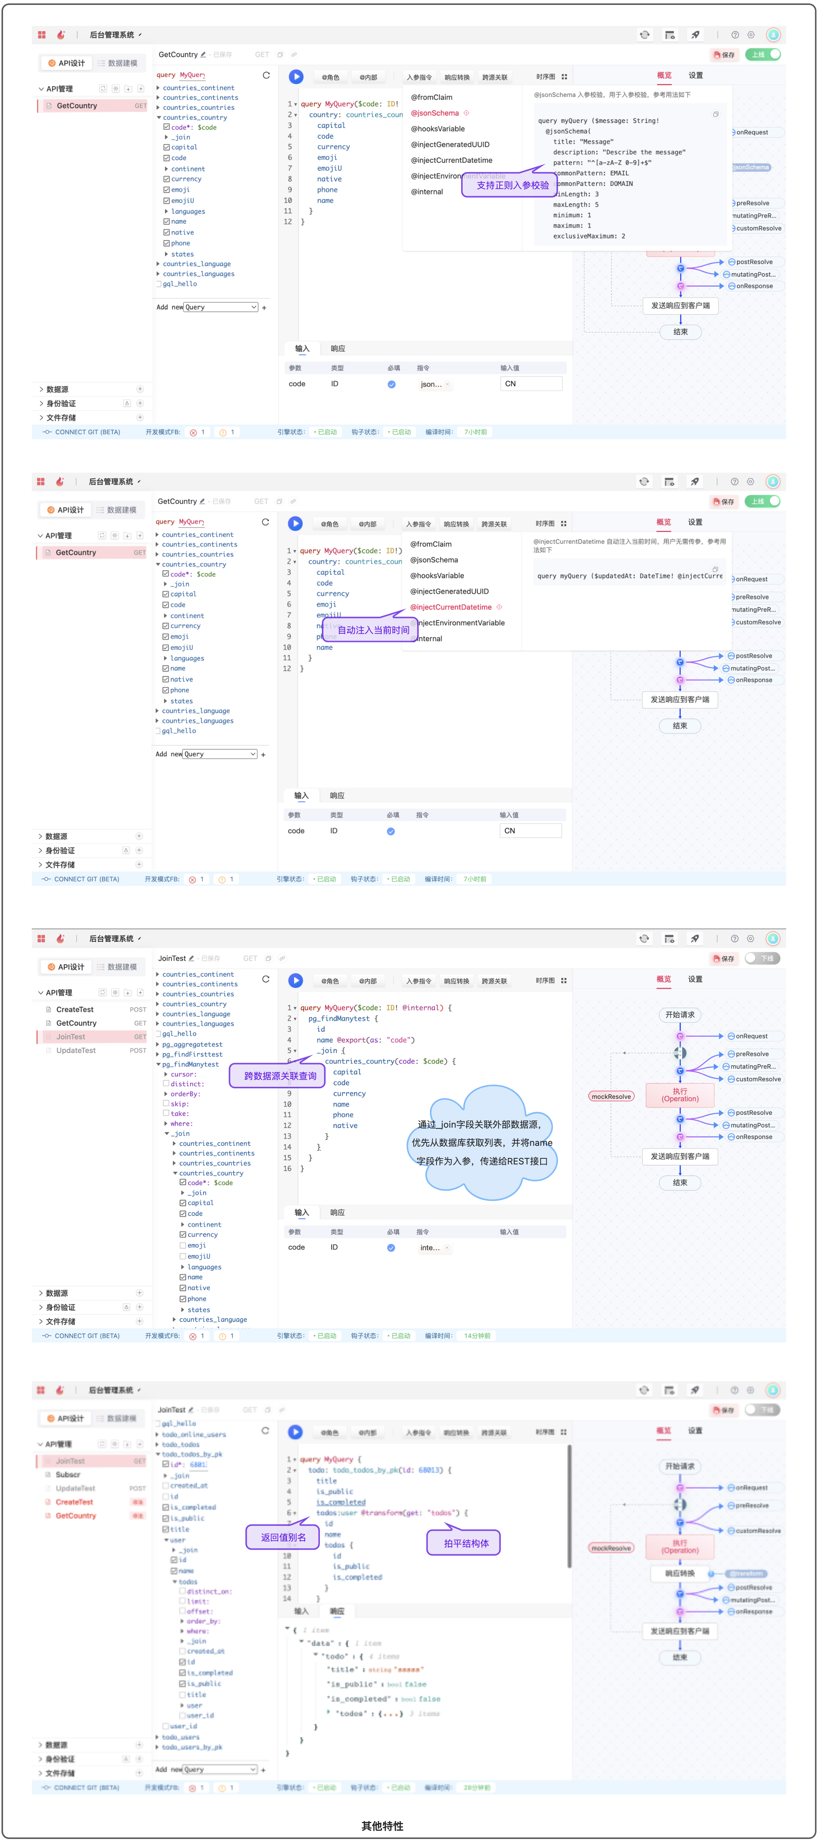Click the icon beside the red @jsonSchema directive

point(466,113)
